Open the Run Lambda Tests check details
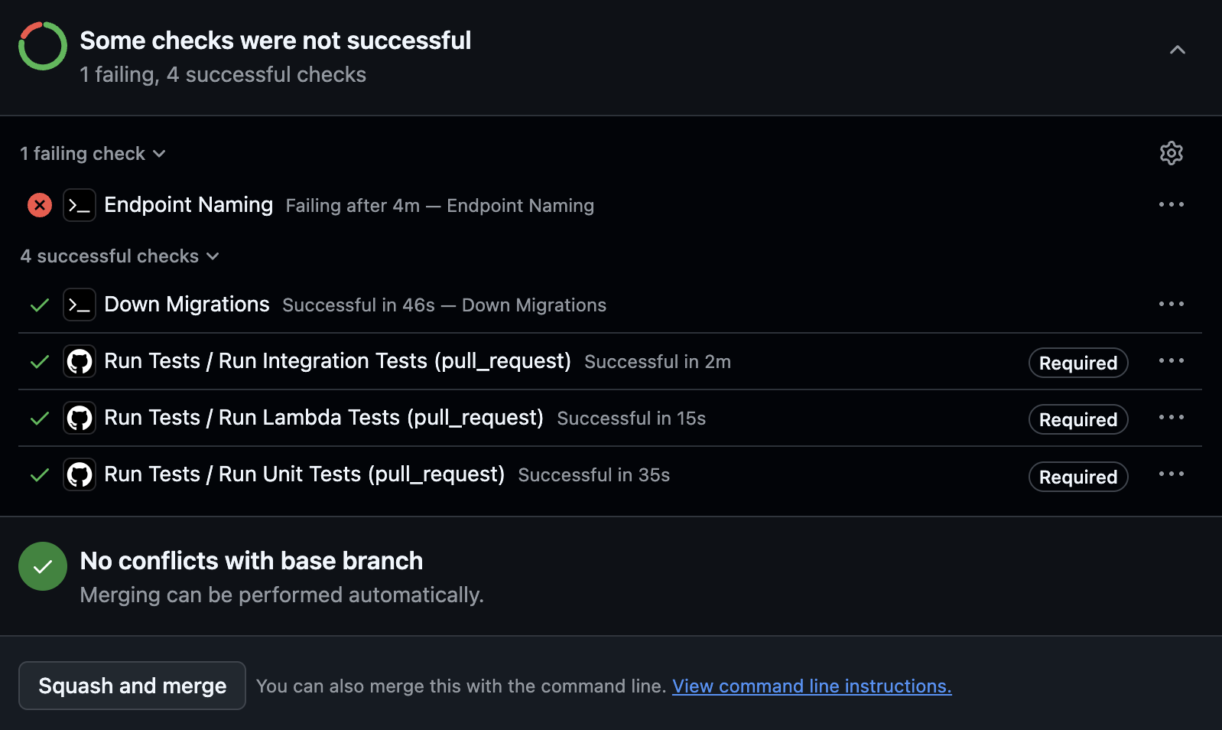The height and width of the screenshot is (730, 1222). pos(323,418)
